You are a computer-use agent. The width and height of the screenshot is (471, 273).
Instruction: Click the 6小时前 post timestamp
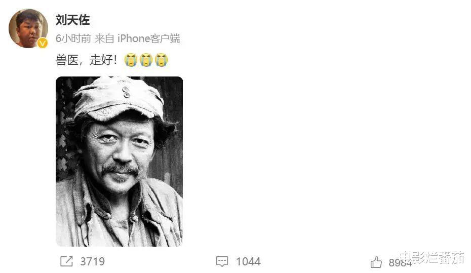point(73,38)
